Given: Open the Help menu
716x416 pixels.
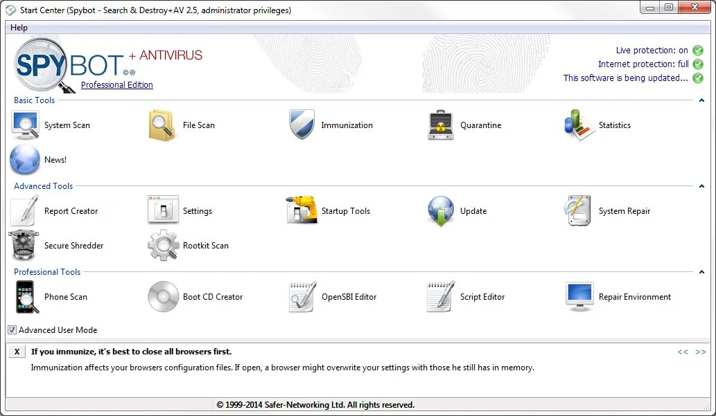Looking at the screenshot, I should click(x=19, y=28).
